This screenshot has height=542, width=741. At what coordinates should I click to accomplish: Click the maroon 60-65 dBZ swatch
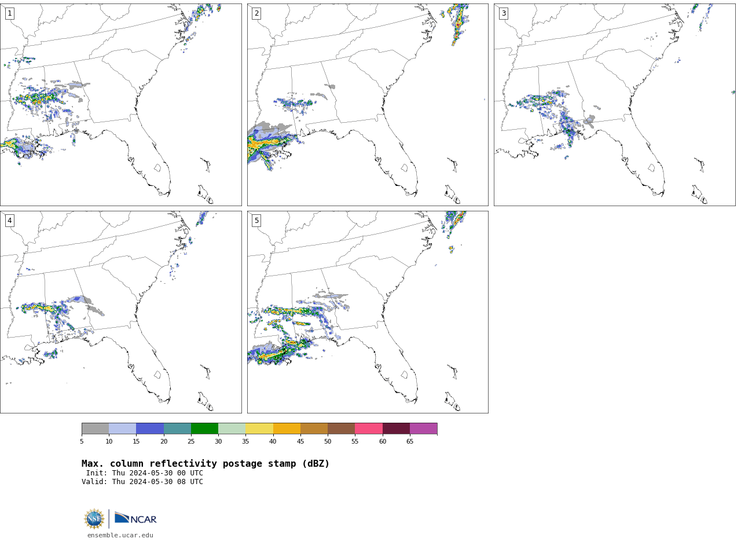pyautogui.click(x=396, y=429)
